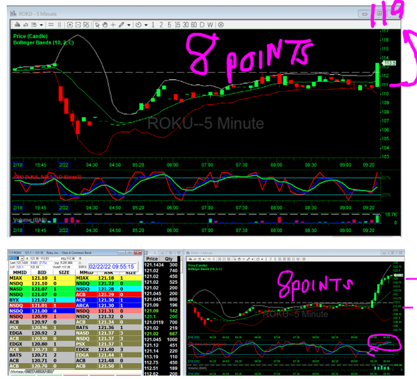Select the hand pan tool in top chart
The image size is (417, 379).
[x=105, y=24]
